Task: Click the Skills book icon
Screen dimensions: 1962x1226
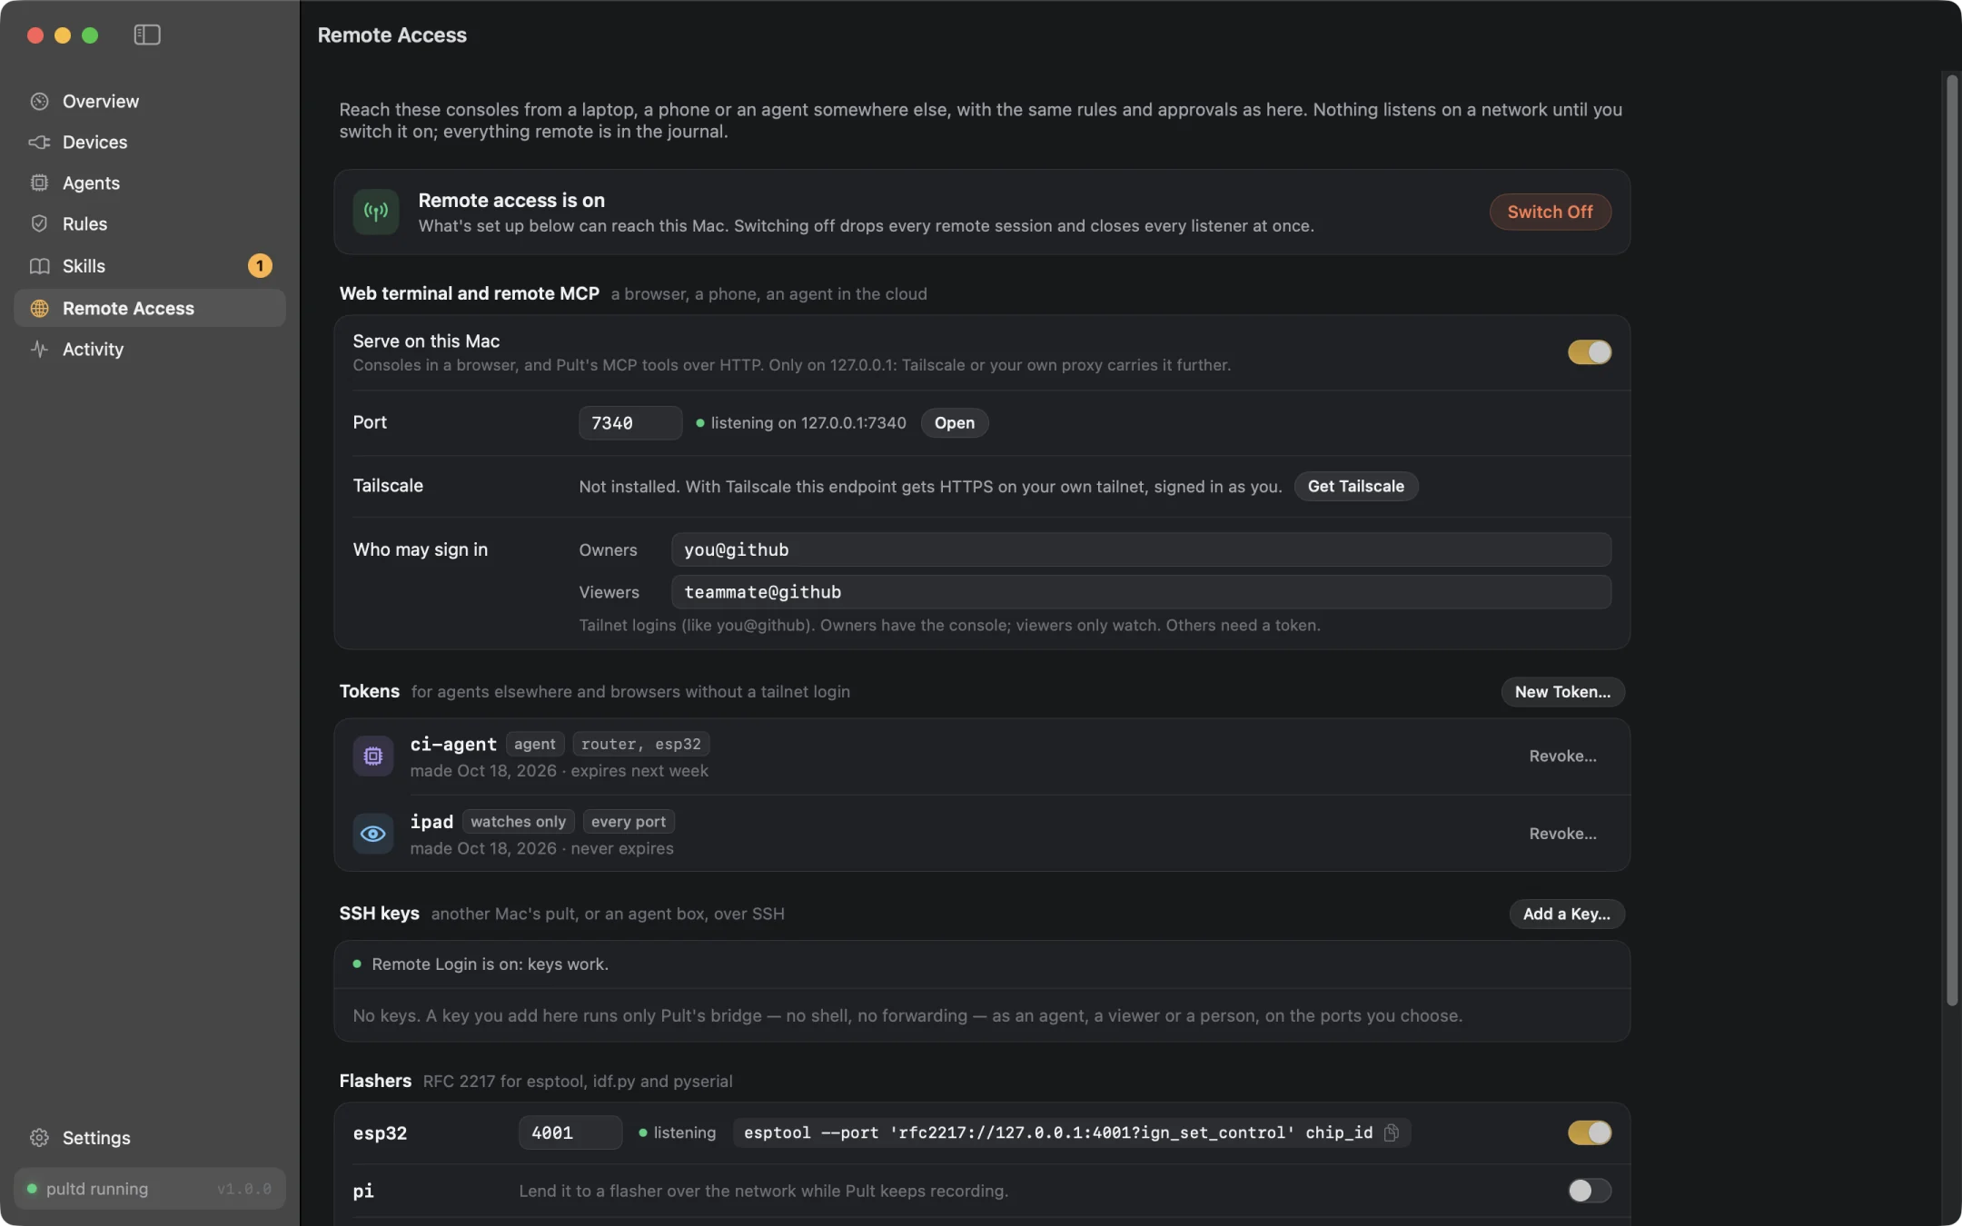Action: [39, 266]
